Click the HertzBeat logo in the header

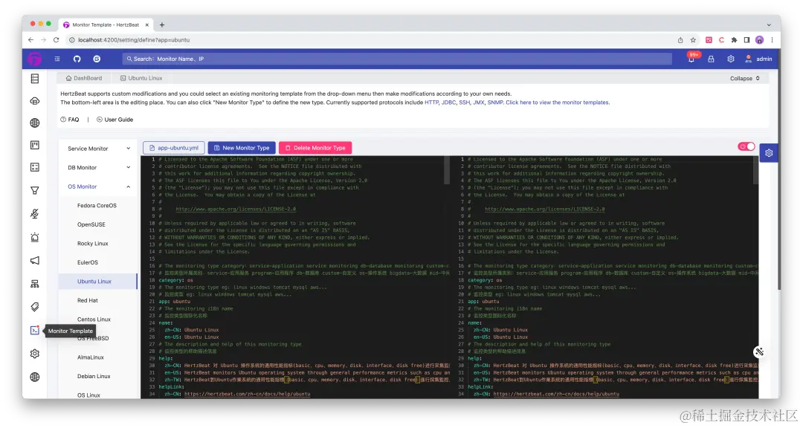pos(35,59)
